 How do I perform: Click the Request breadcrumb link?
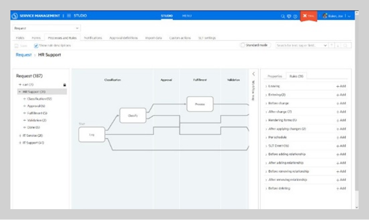tap(24, 55)
